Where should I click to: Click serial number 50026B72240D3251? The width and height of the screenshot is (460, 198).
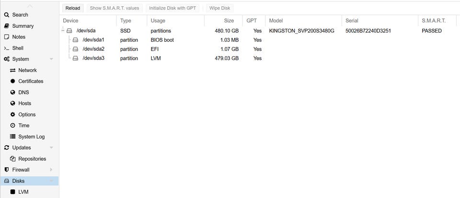coord(368,31)
